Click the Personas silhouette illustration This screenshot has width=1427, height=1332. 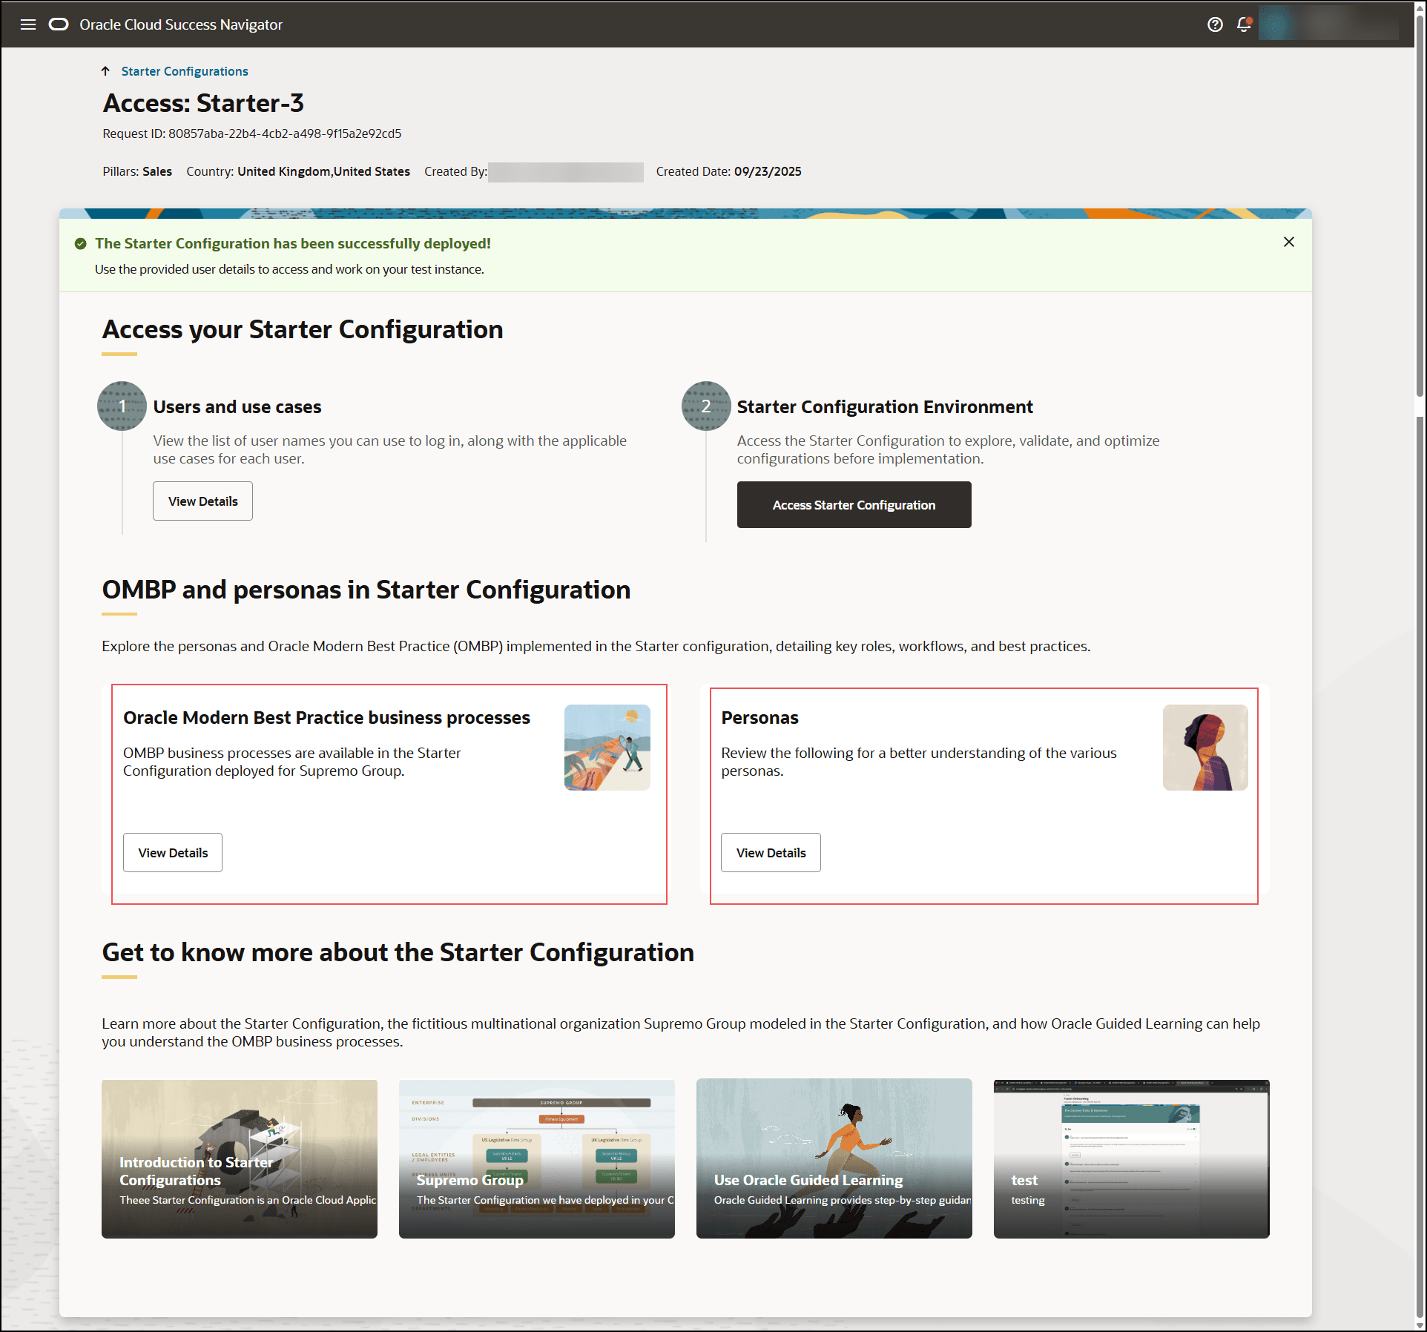click(1205, 748)
